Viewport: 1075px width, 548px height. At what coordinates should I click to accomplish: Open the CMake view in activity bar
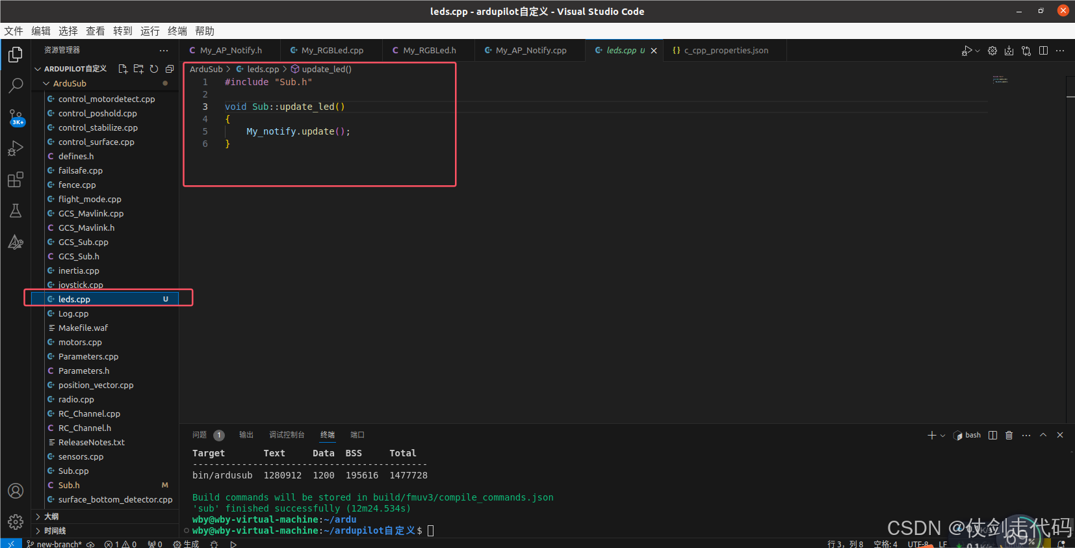tap(16, 242)
